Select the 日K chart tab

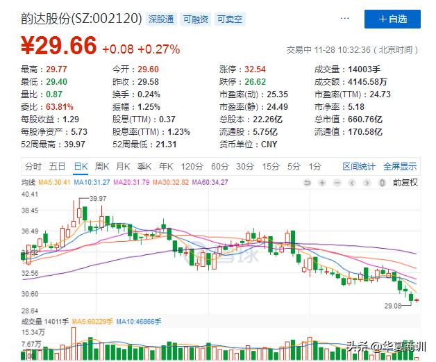point(81,166)
